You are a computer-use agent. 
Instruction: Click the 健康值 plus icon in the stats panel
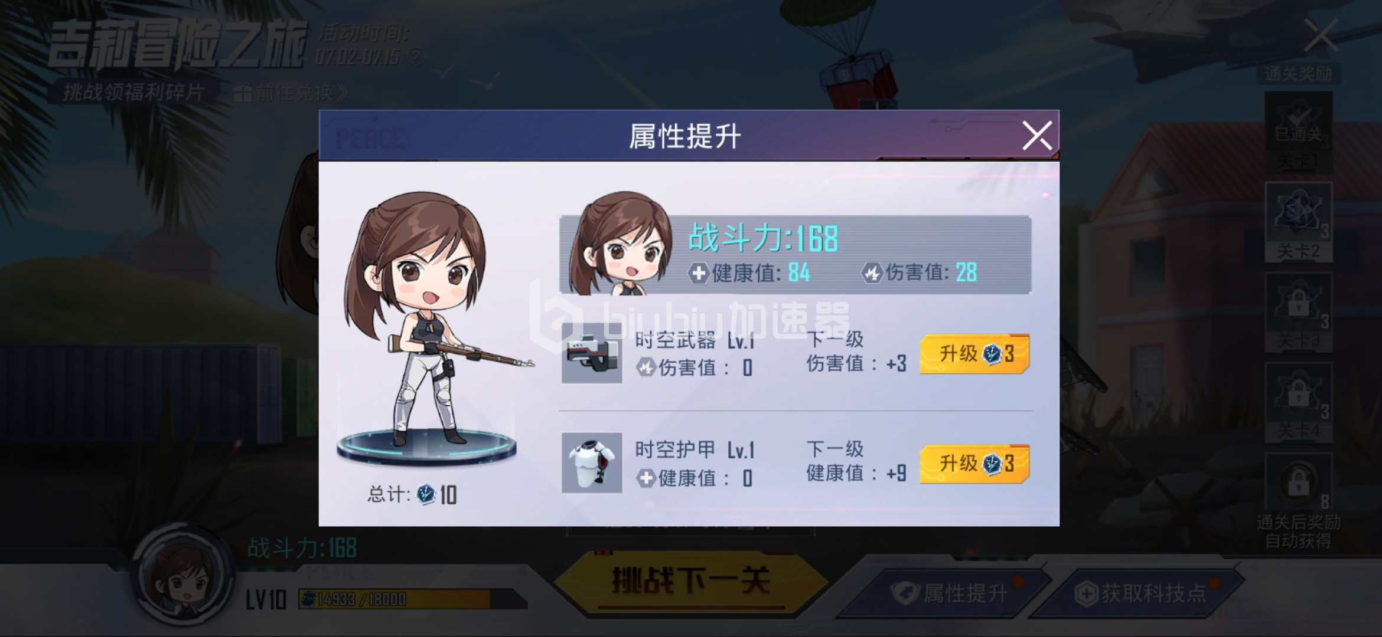coord(698,273)
